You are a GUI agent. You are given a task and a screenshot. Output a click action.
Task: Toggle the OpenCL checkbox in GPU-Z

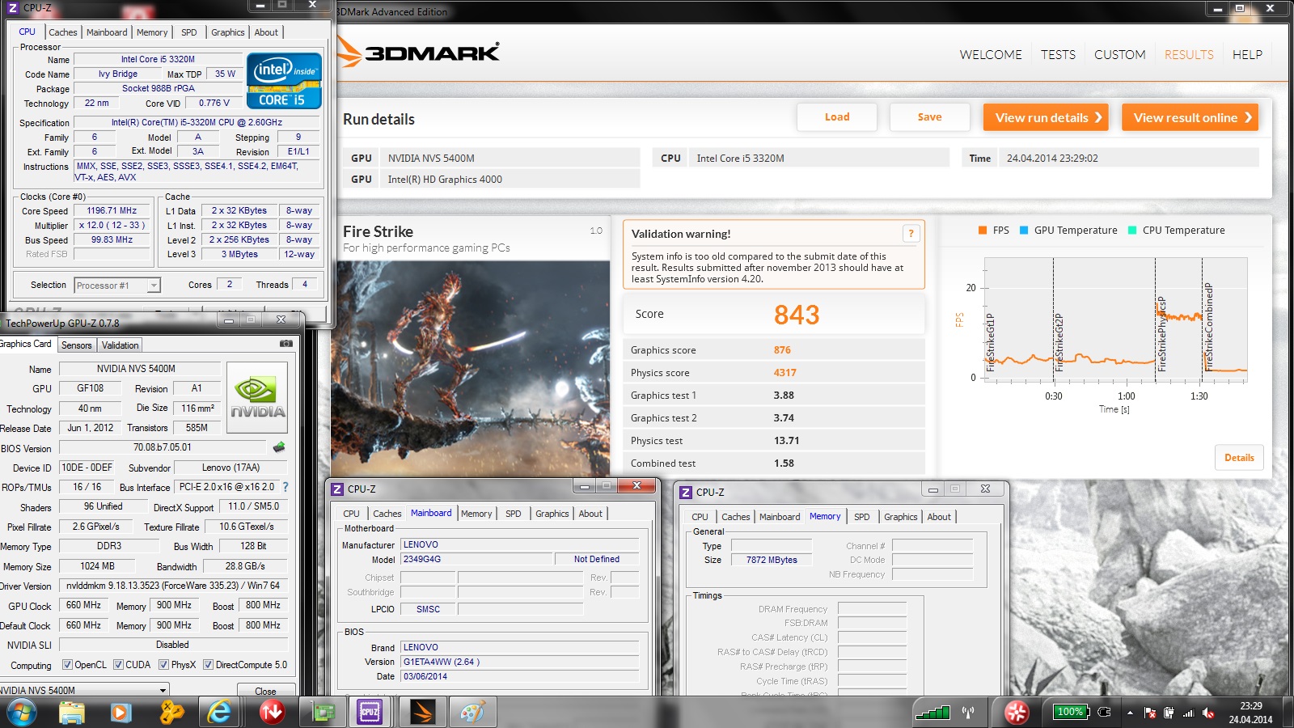click(x=68, y=665)
